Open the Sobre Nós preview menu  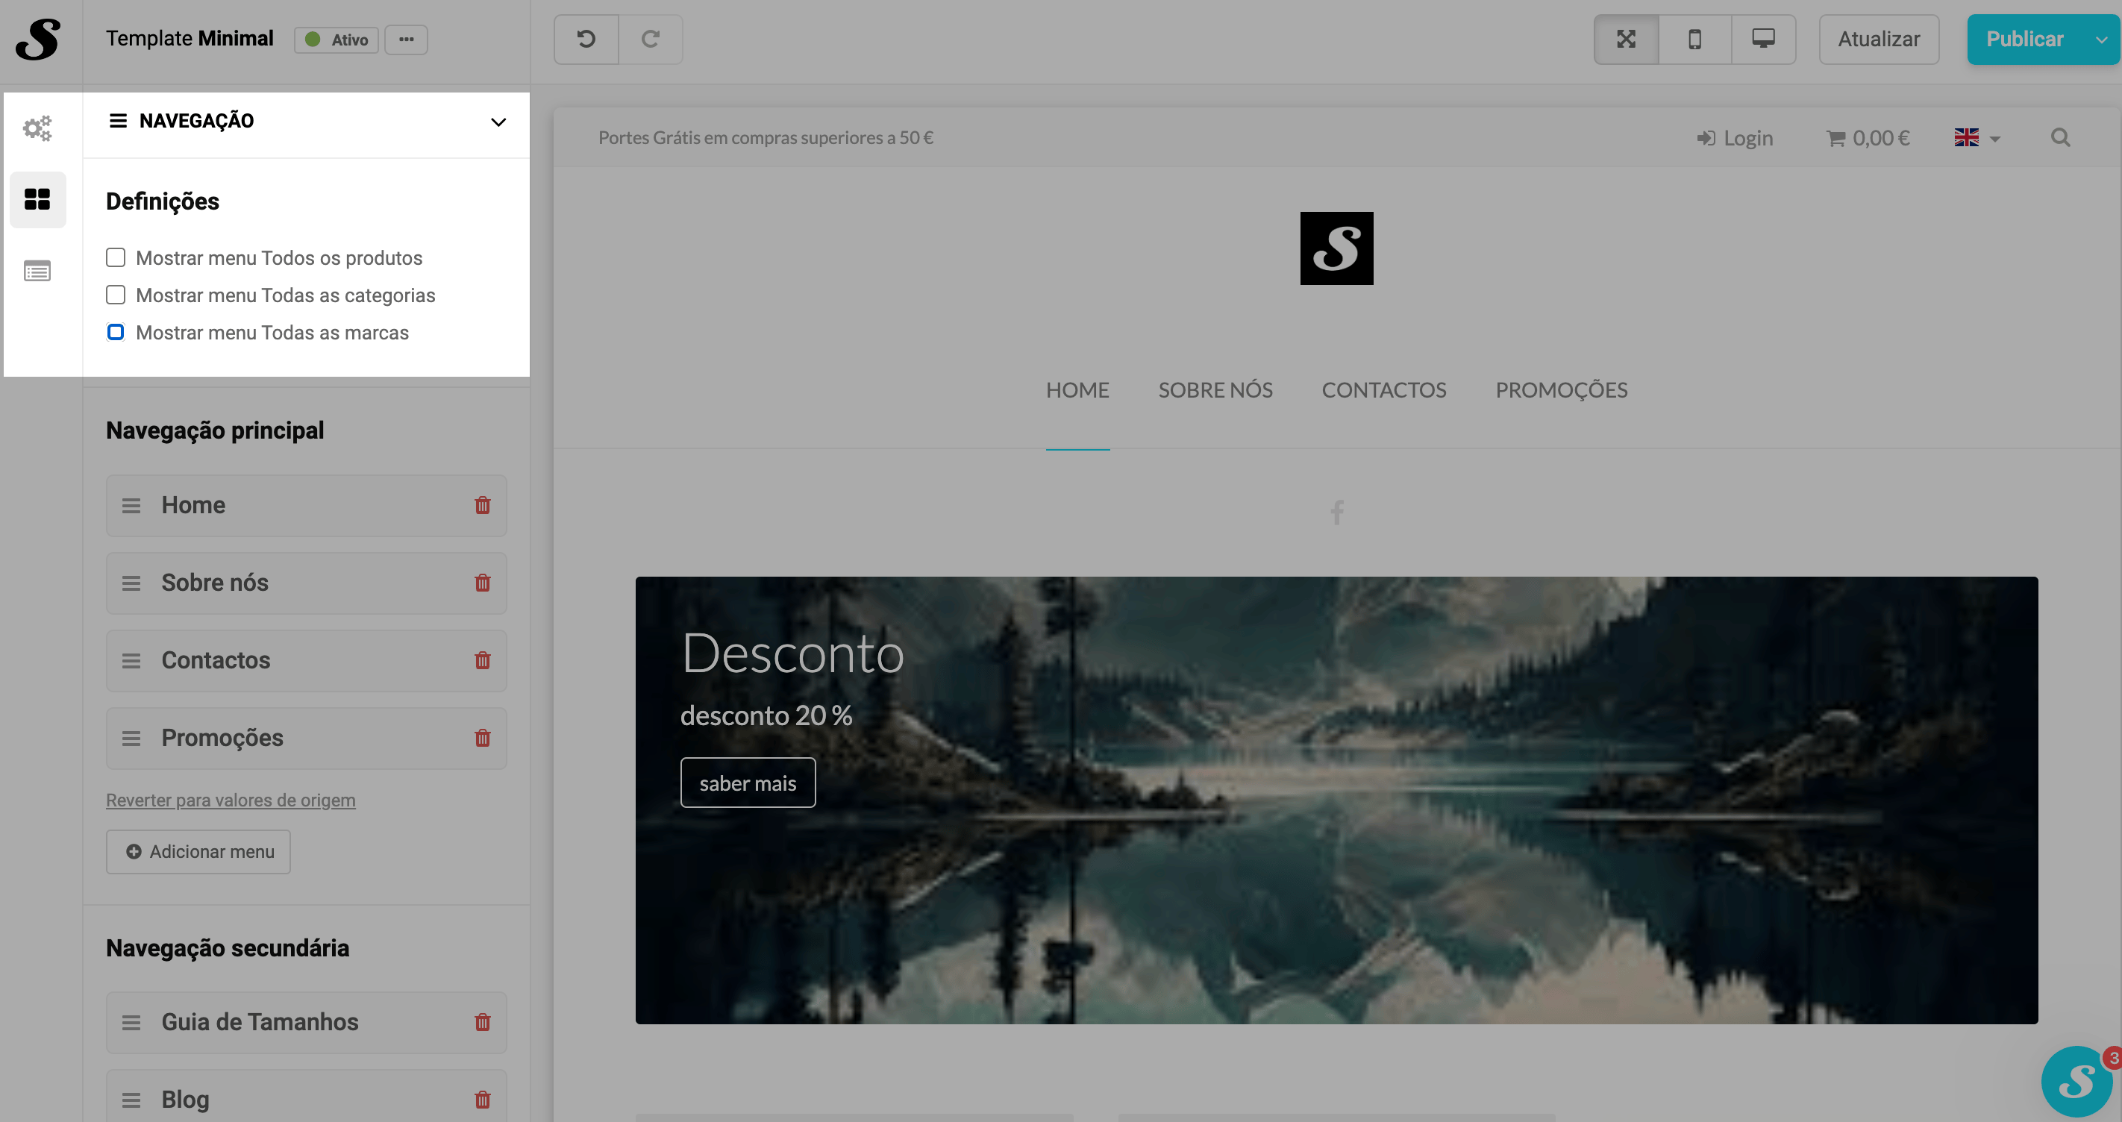(1215, 389)
